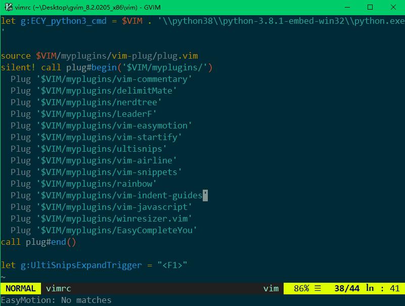
Task: Click the cursor block on the vim-indent-guides line
Action: click(205, 195)
